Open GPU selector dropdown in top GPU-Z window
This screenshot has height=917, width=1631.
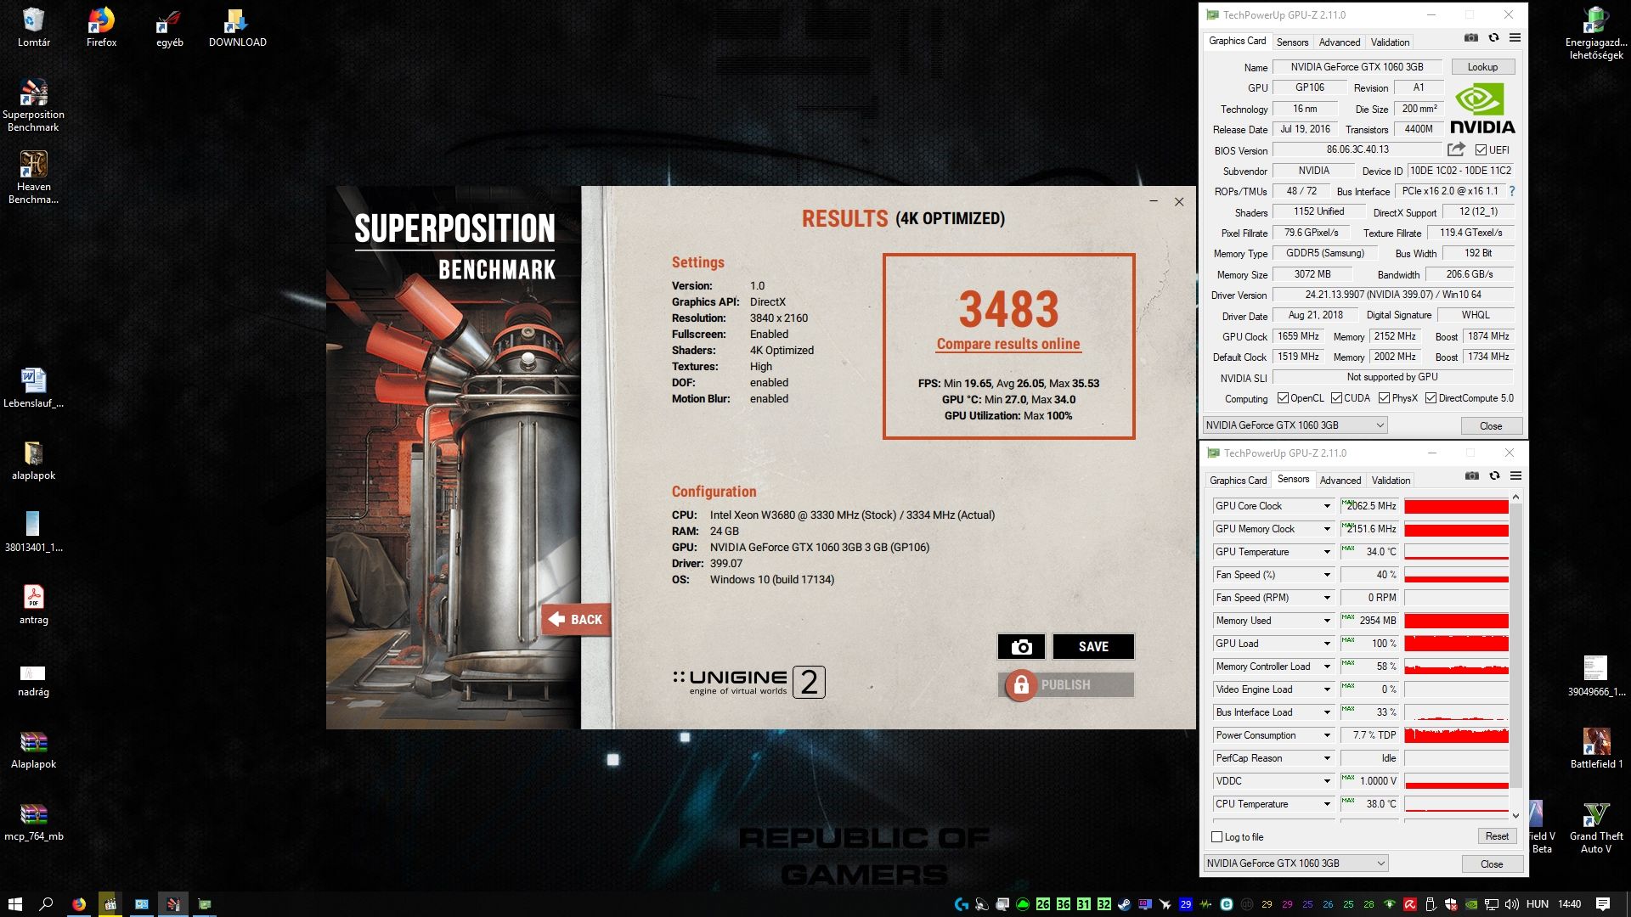coord(1295,425)
